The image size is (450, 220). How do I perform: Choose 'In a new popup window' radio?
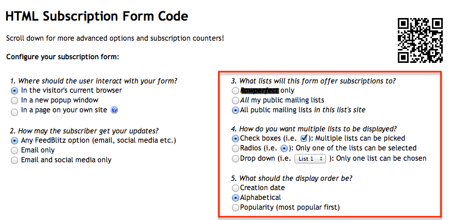(x=14, y=100)
